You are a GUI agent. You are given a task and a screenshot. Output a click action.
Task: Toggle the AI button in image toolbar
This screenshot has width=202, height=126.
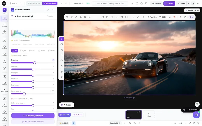pos(191,17)
